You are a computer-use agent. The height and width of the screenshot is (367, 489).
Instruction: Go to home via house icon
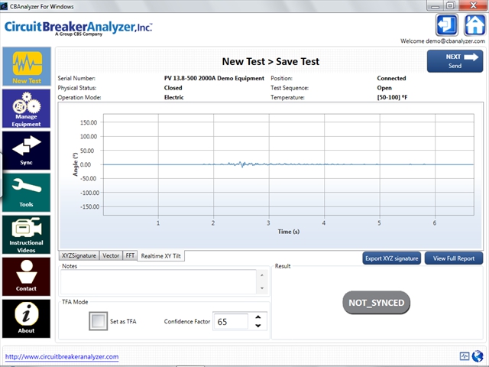[x=474, y=25]
